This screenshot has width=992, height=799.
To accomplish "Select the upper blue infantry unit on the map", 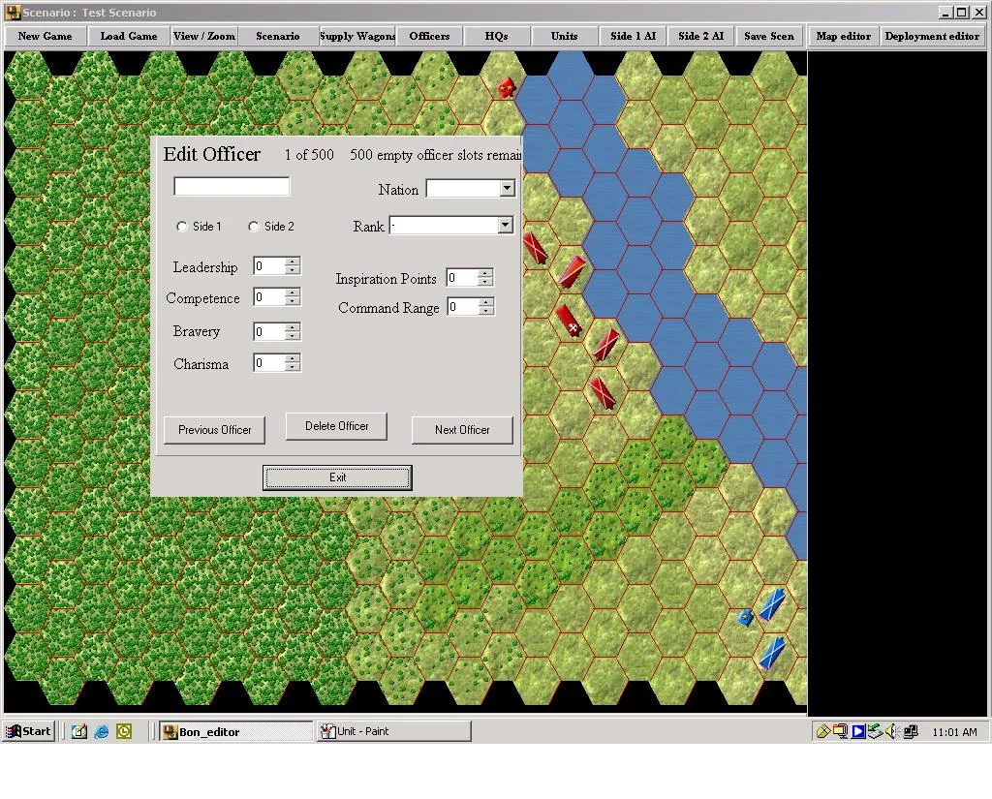I will click(772, 604).
